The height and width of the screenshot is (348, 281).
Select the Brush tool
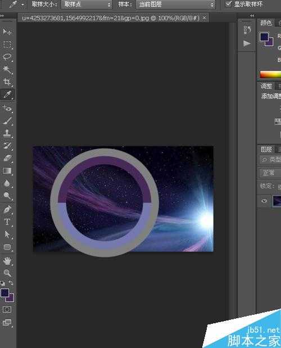click(x=7, y=121)
